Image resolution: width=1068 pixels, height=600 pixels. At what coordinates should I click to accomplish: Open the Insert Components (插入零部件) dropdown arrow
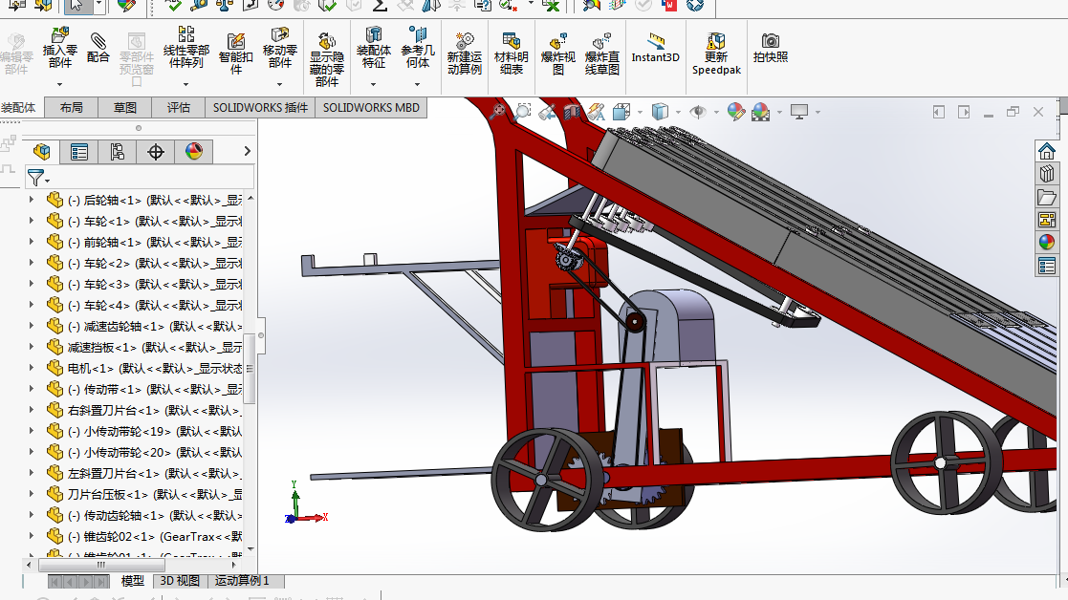[x=60, y=84]
